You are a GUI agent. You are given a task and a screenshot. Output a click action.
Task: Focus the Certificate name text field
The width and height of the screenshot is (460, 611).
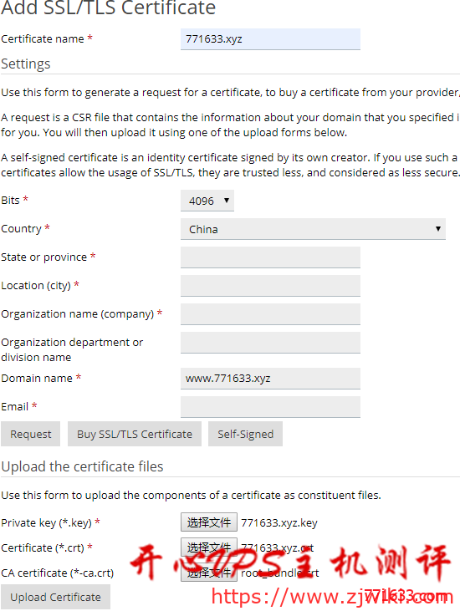pyautogui.click(x=270, y=39)
